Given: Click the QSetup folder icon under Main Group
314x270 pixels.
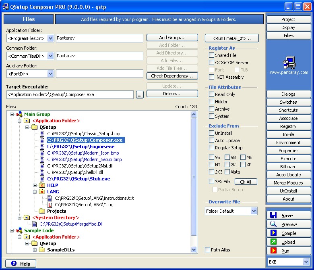Looking at the screenshot, I should 35,127.
